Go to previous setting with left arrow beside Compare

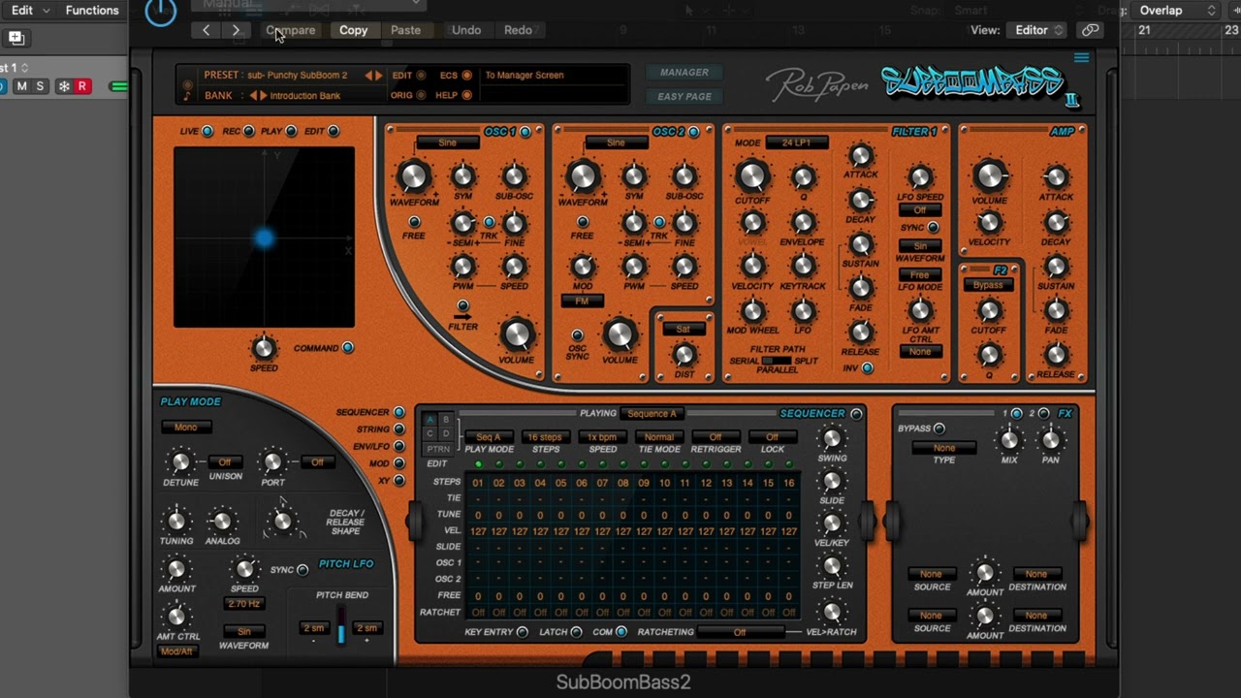pyautogui.click(x=206, y=30)
